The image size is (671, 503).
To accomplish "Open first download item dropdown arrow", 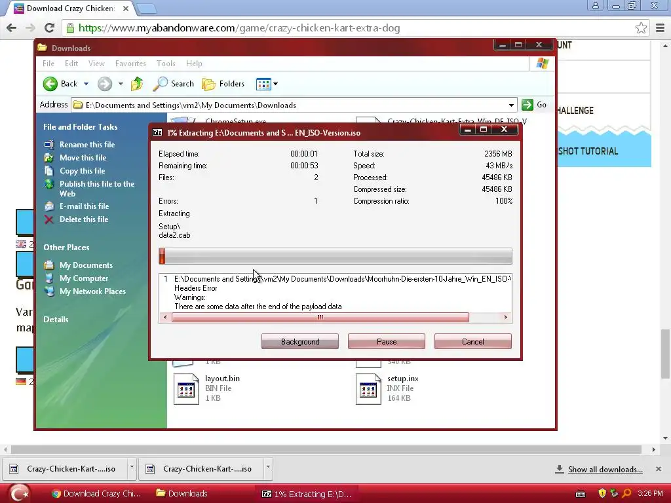I will (x=132, y=468).
